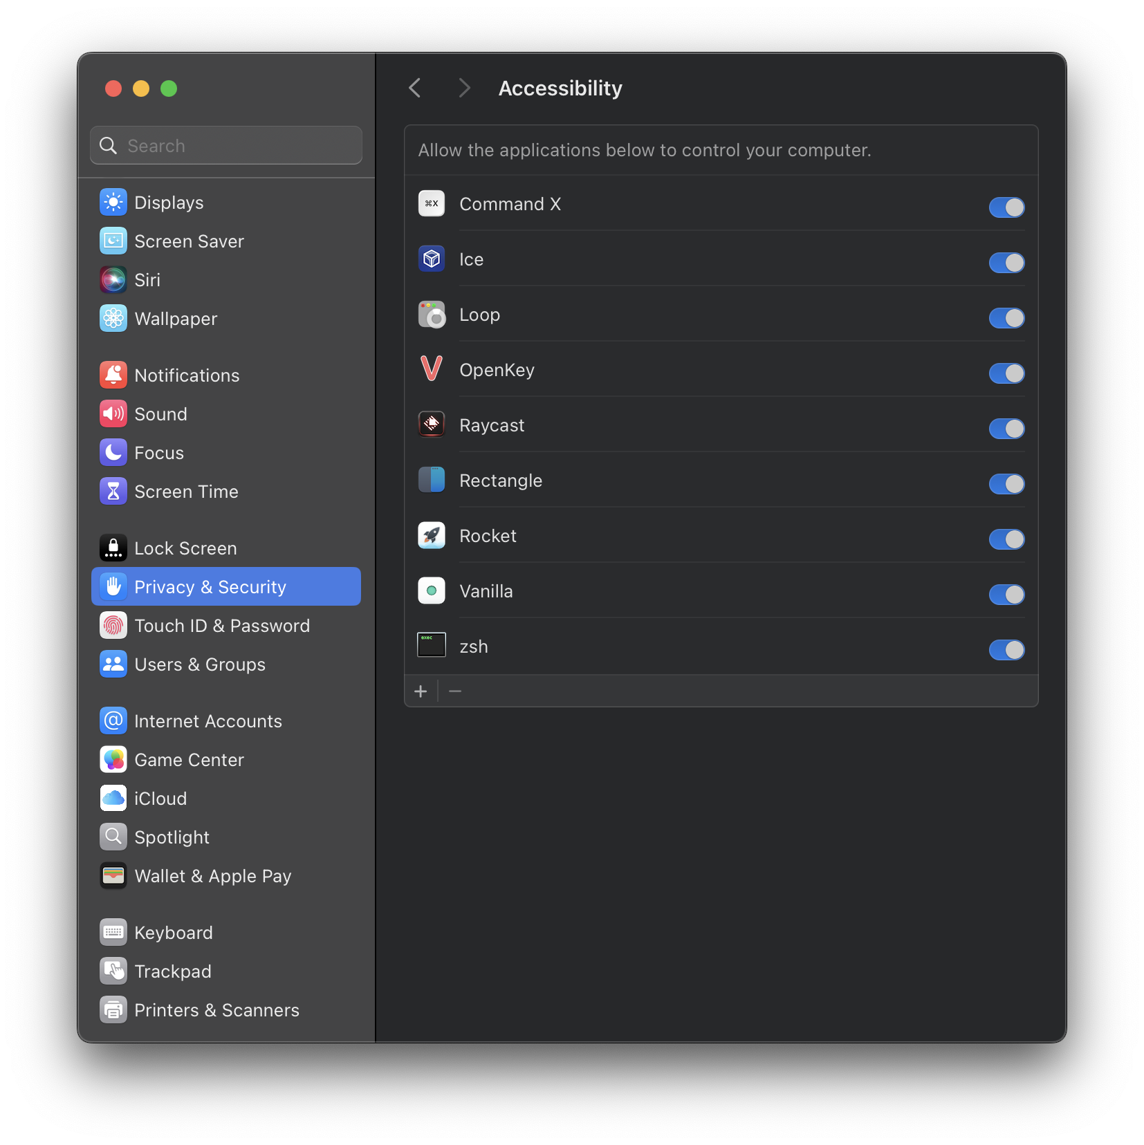Click the Displays sun icon in sidebar
Viewport: 1144px width, 1145px height.
click(113, 203)
